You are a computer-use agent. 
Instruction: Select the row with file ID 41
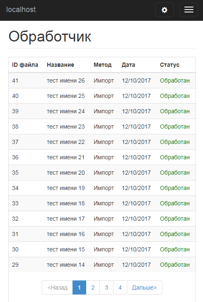tap(102, 80)
